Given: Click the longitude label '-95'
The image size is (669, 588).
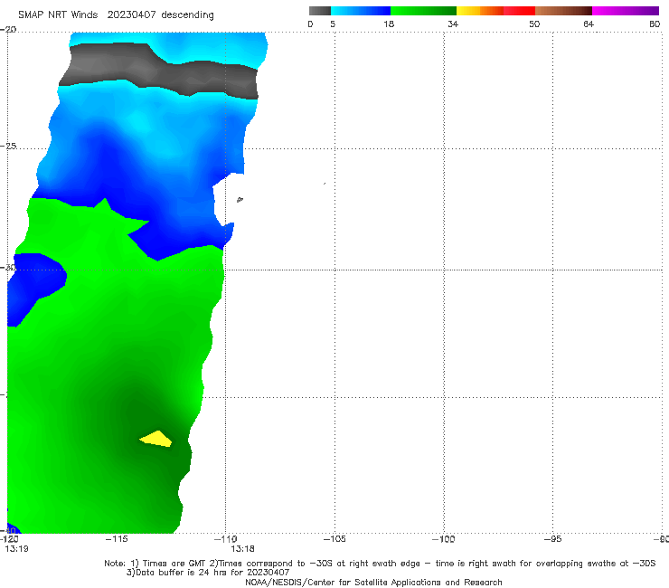Looking at the screenshot, I should coord(553,539).
